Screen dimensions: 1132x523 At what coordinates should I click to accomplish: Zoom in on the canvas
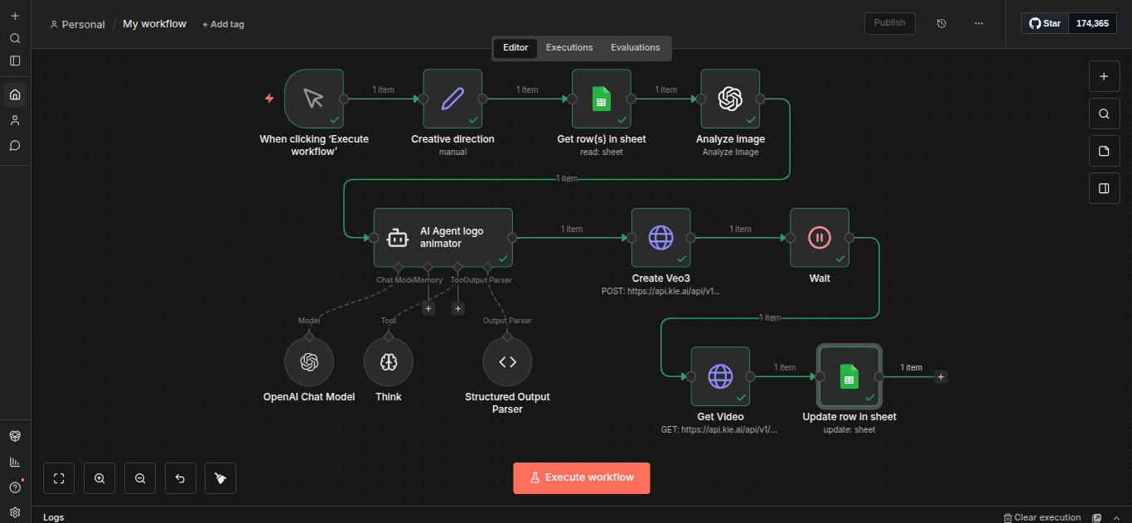[x=99, y=478]
